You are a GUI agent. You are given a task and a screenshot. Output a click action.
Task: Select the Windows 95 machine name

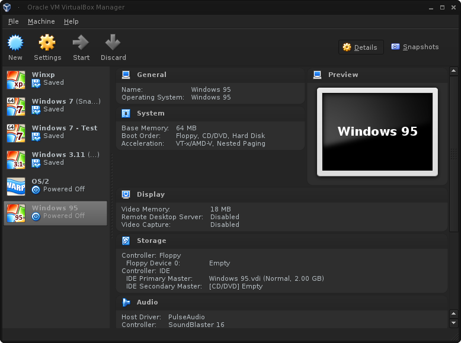55,208
